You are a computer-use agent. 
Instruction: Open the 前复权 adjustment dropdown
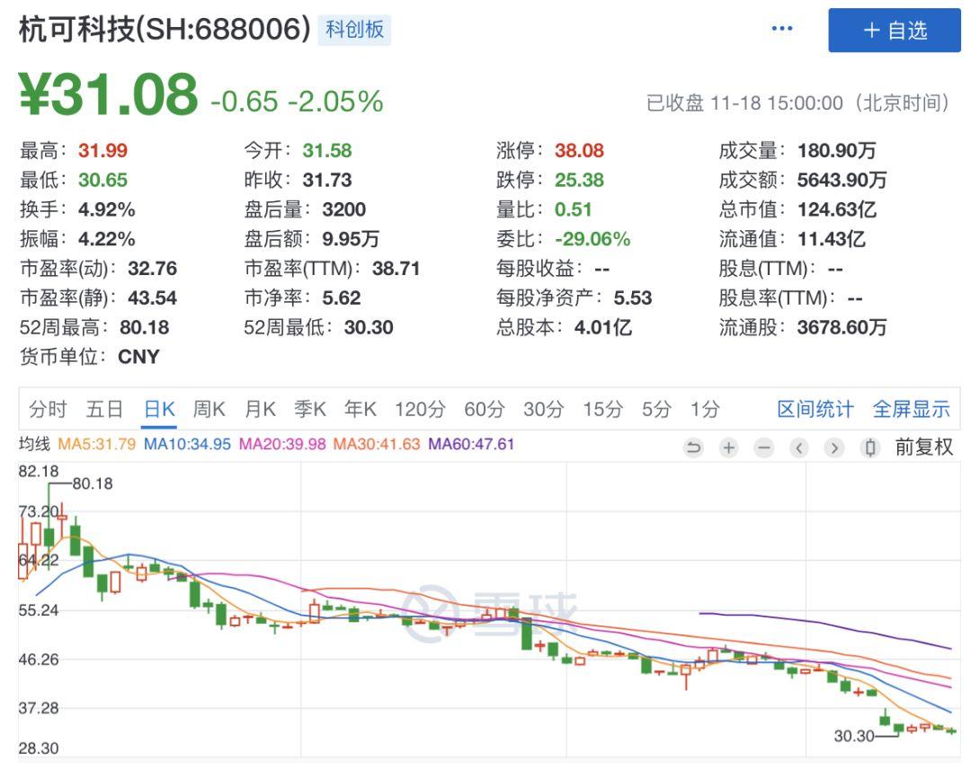click(924, 447)
